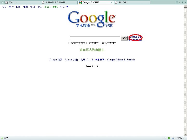Open the 地图 link in the top navigation
Viewport: 187px width, 140px height.
point(25,7)
